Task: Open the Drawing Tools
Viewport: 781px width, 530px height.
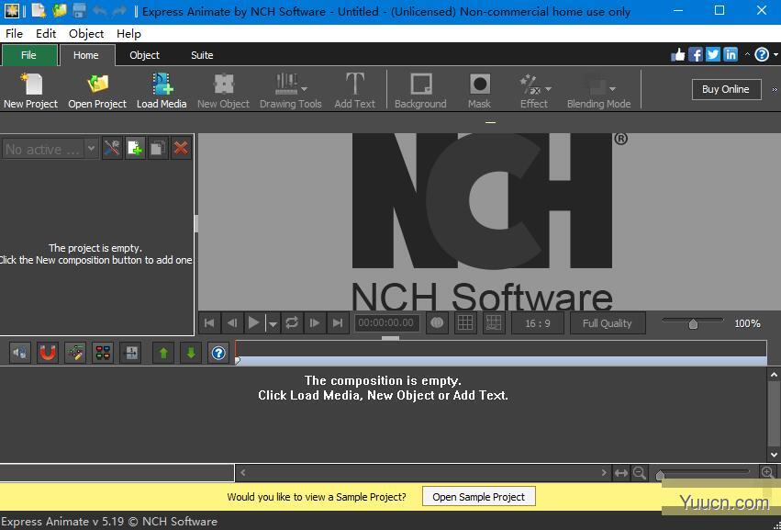Action: tap(290, 89)
